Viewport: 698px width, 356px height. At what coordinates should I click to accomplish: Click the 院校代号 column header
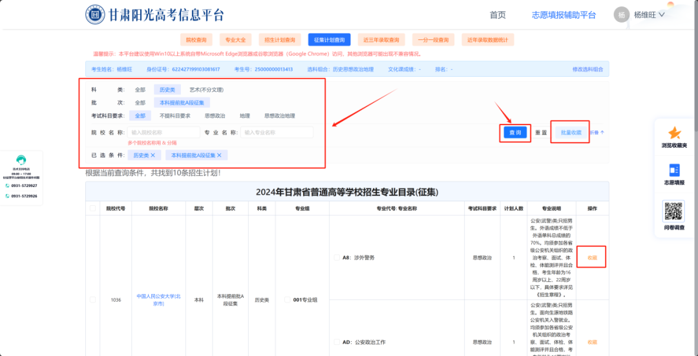click(x=115, y=208)
